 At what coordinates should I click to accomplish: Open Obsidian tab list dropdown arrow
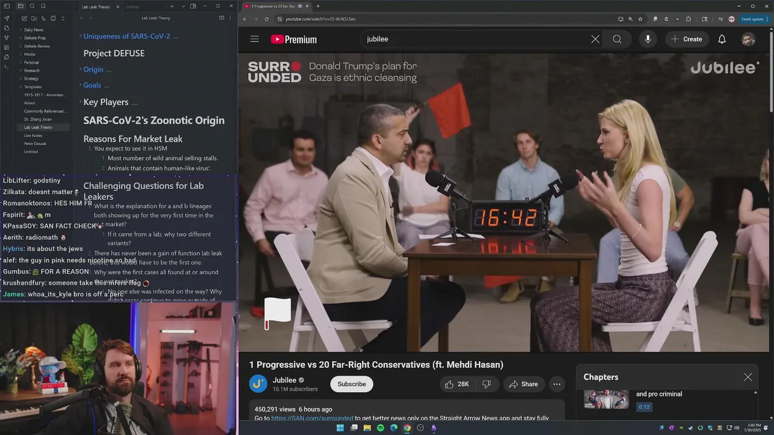(x=183, y=6)
